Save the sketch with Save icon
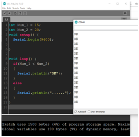Screen dimensions: 139x137 coord(25,13)
